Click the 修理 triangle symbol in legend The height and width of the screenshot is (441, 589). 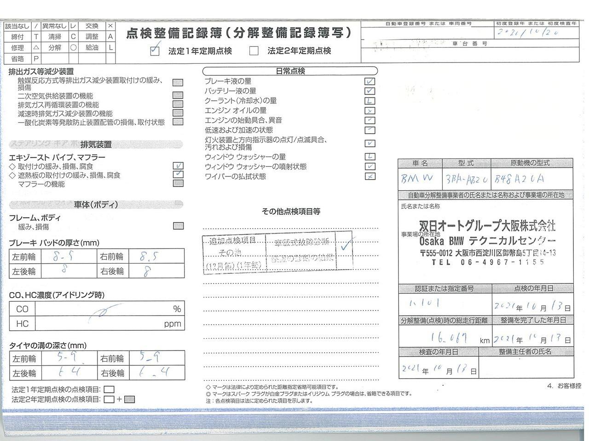point(36,47)
